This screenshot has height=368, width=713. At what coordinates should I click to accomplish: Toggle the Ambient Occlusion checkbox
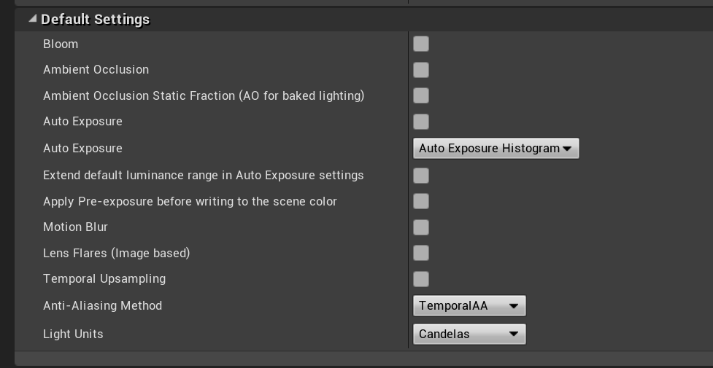click(421, 70)
